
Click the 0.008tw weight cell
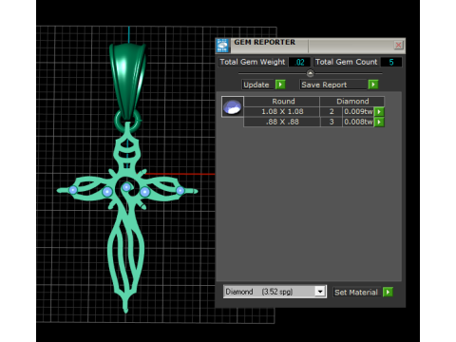pos(358,122)
